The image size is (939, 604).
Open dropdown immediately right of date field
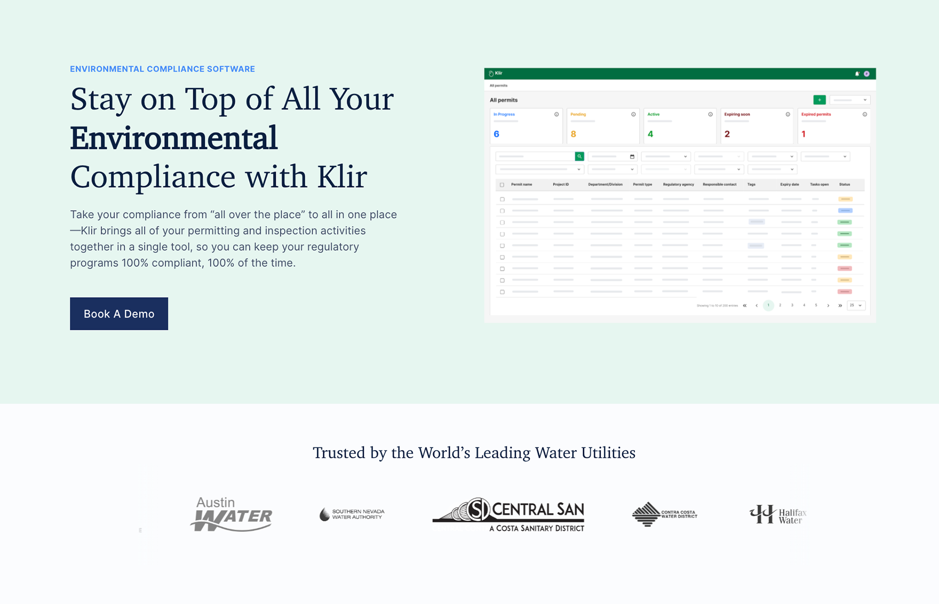666,156
